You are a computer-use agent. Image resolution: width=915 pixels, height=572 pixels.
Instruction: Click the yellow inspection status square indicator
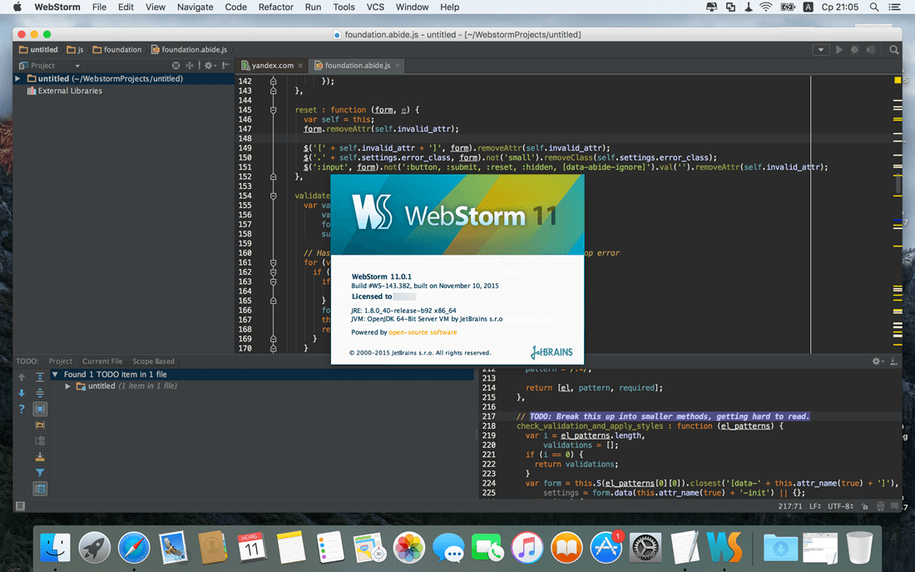[x=898, y=80]
